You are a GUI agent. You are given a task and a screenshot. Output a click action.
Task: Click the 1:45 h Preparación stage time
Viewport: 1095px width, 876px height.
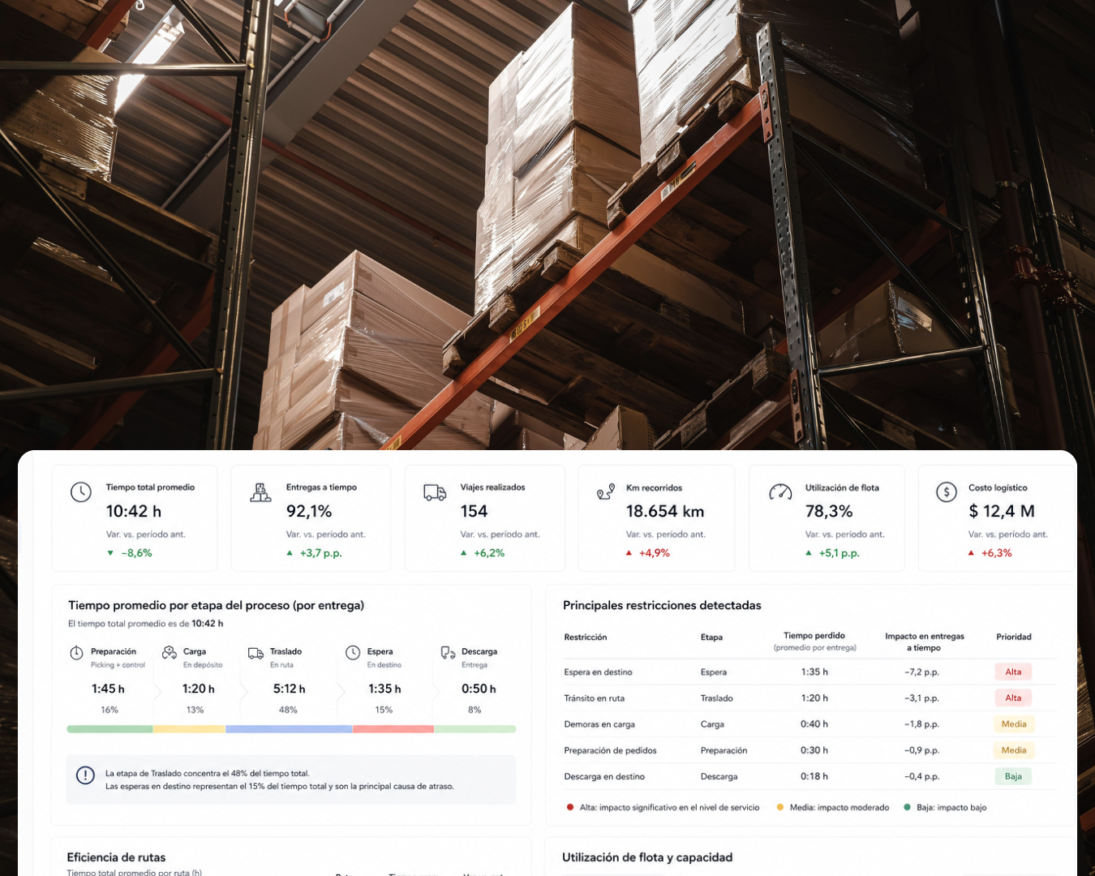pyautogui.click(x=108, y=689)
